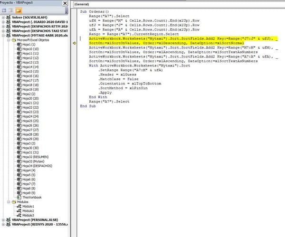
Task: Select sheet icon of Hoja1 (1)
Action: coord(19,45)
